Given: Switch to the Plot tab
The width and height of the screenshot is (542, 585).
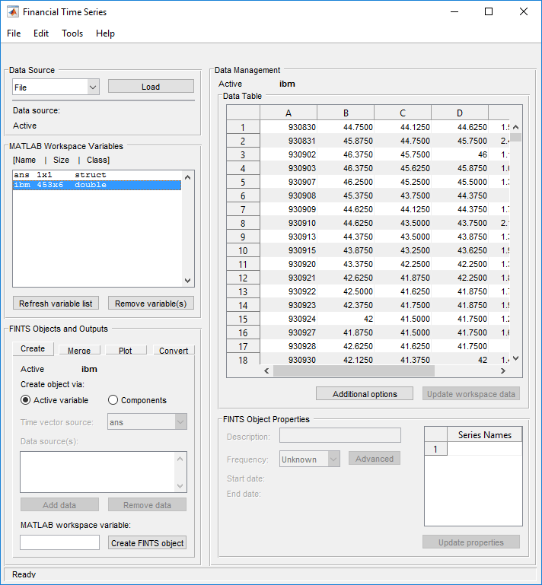Looking at the screenshot, I should click(126, 350).
